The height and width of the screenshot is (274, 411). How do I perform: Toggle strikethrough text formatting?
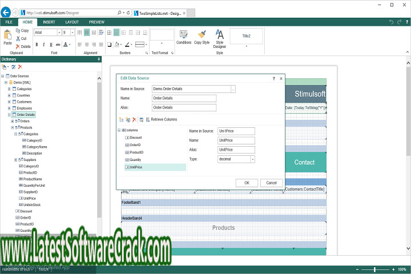[58, 45]
